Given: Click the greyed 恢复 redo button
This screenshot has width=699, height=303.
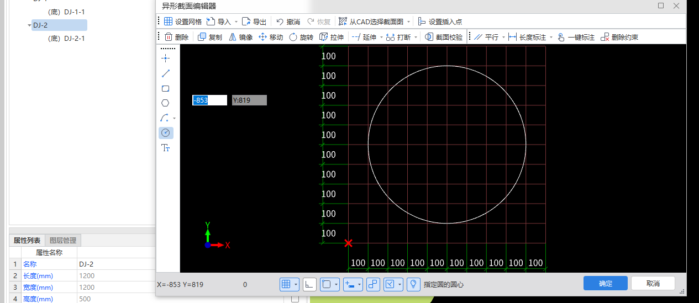Looking at the screenshot, I should pyautogui.click(x=319, y=22).
